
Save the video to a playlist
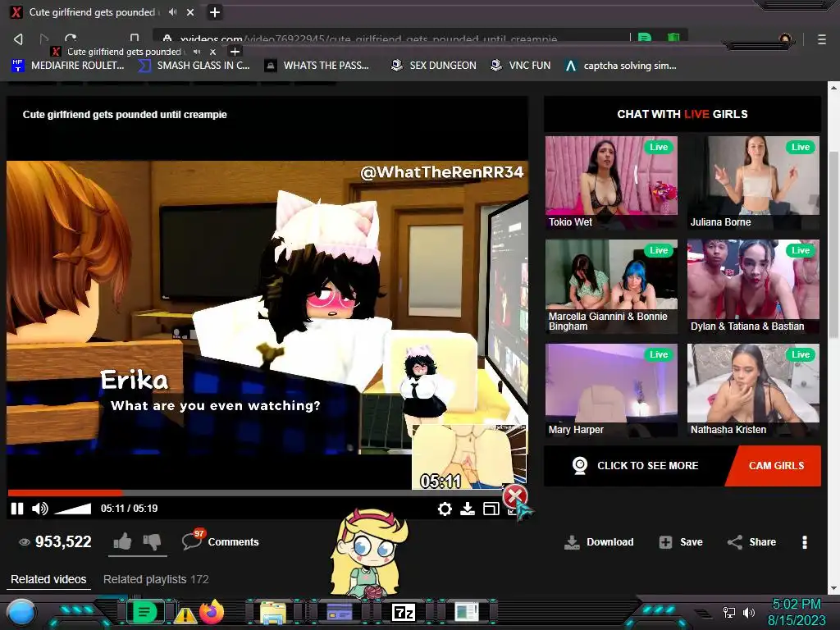[681, 542]
